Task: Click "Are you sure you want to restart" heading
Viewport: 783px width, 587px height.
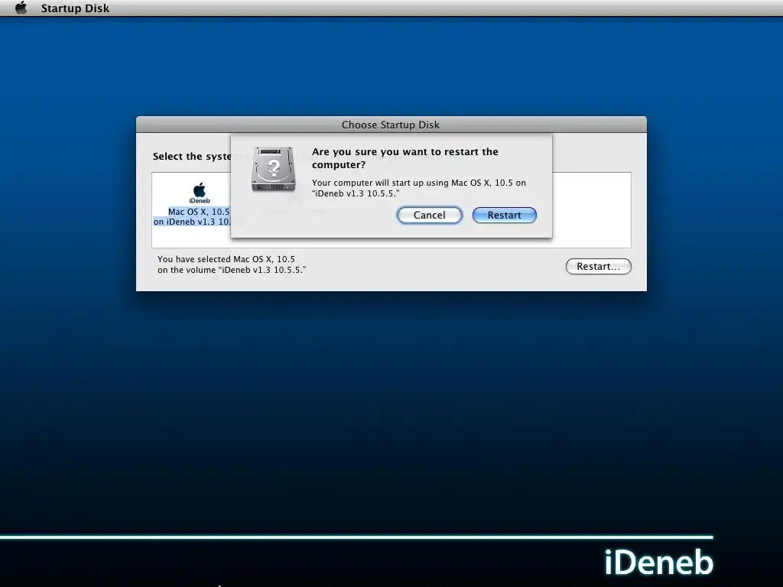Action: [405, 158]
